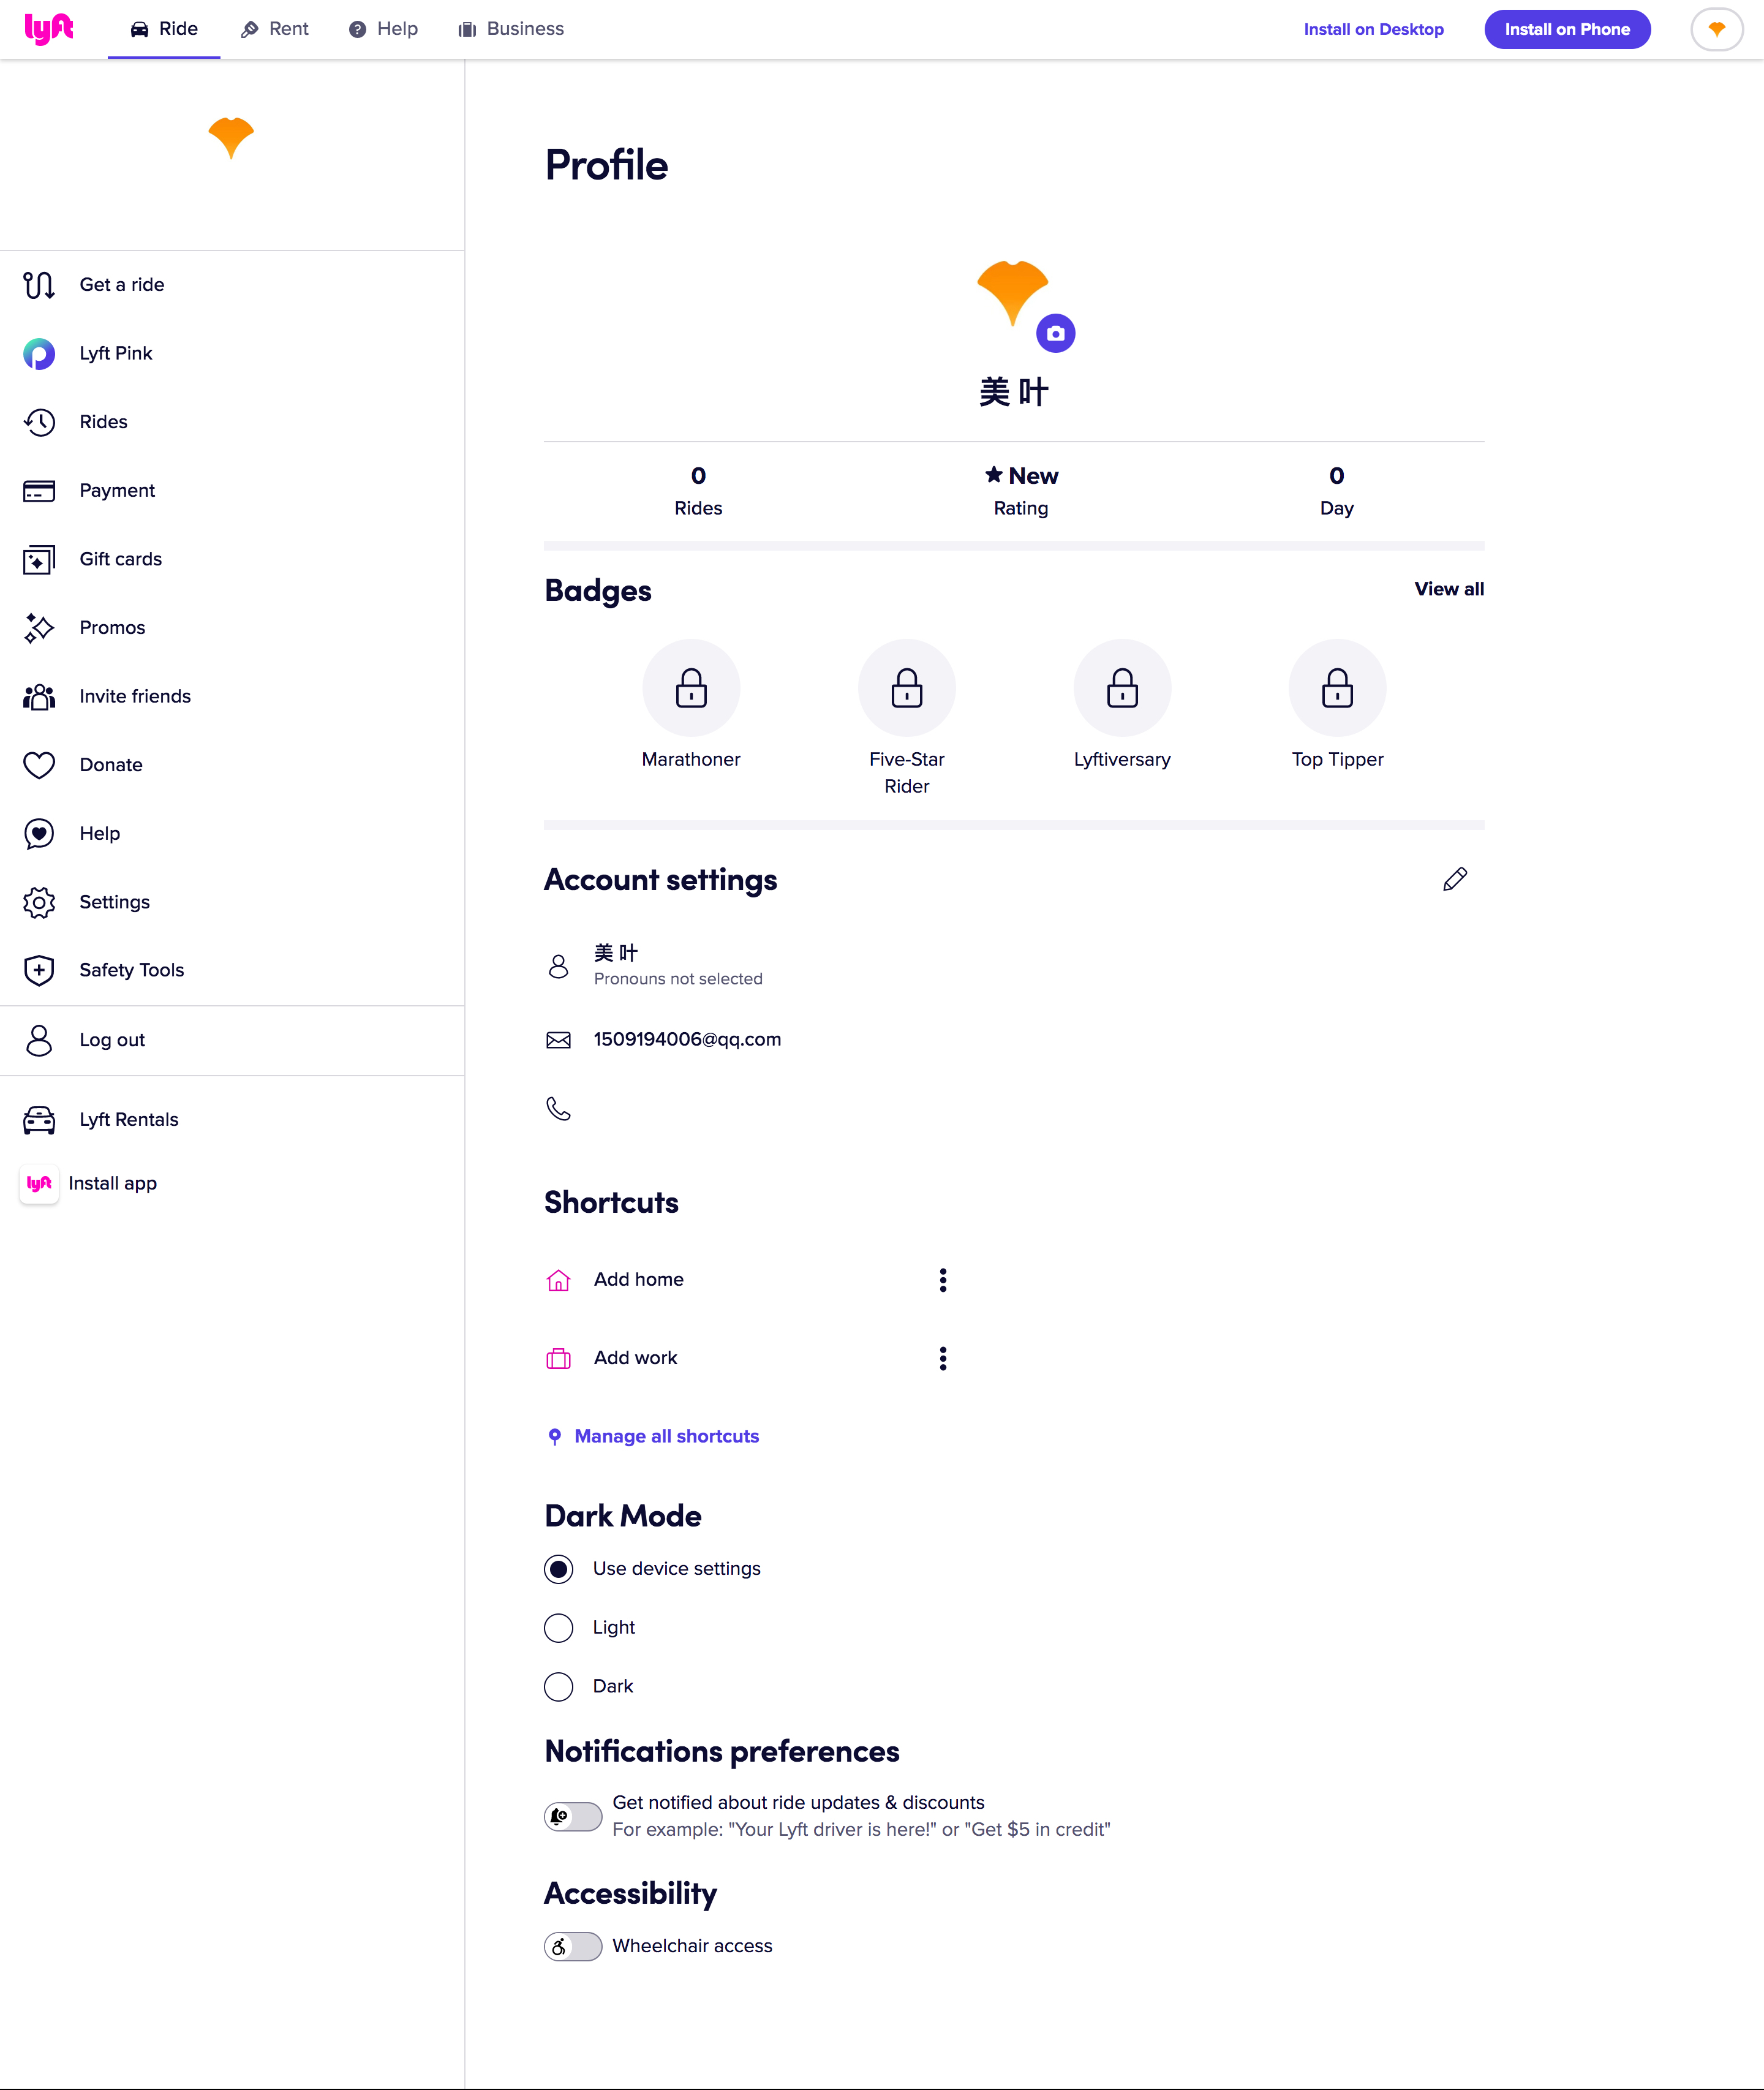Click Add home shortcut
1764x2090 pixels.
[638, 1280]
